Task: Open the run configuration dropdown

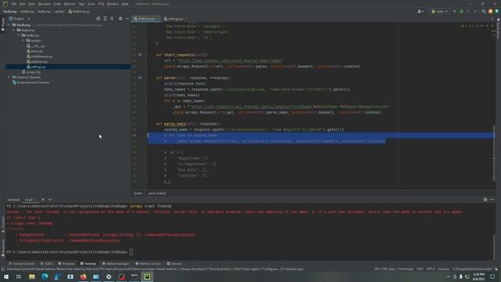Action: [440, 11]
